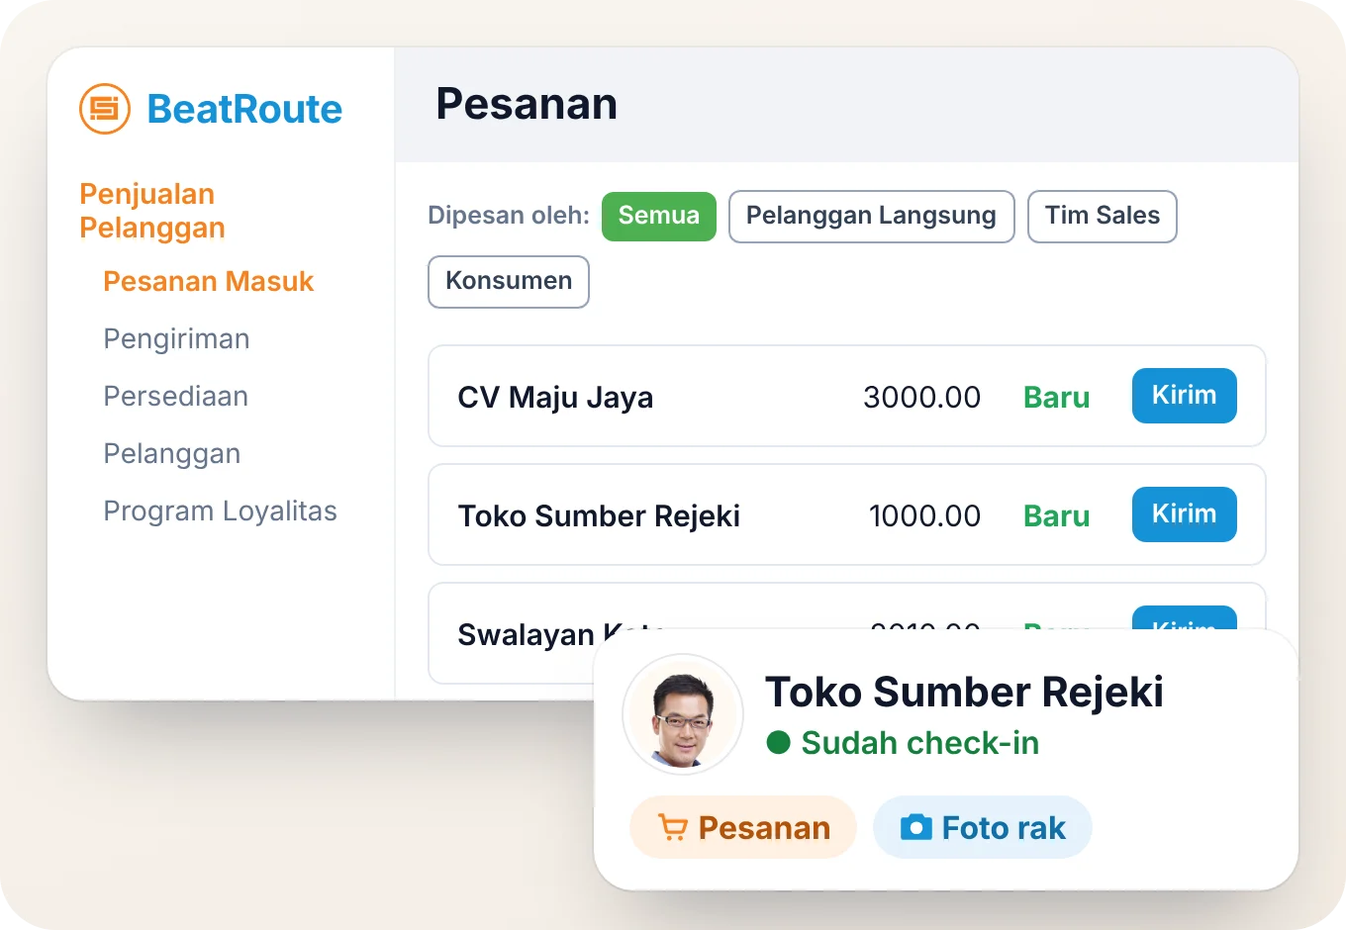Open Pesanan Masuk in sidebar
The width and height of the screenshot is (1346, 930).
pyautogui.click(x=208, y=282)
